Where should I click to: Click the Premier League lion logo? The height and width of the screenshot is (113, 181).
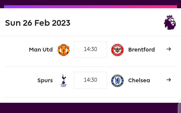pyautogui.click(x=170, y=22)
